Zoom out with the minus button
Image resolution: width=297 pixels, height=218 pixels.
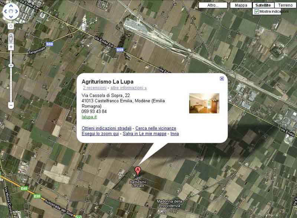[x=11, y=105]
